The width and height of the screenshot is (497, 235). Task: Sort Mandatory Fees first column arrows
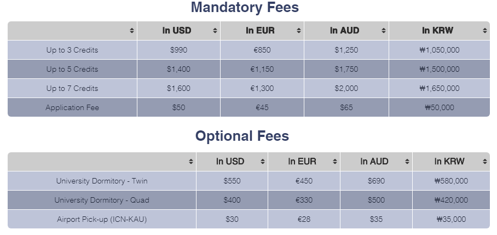[132, 31]
